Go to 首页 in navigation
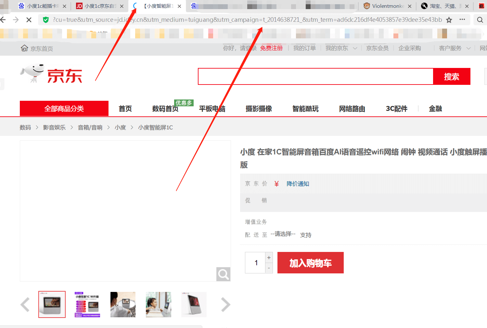The image size is (487, 328). 125,109
